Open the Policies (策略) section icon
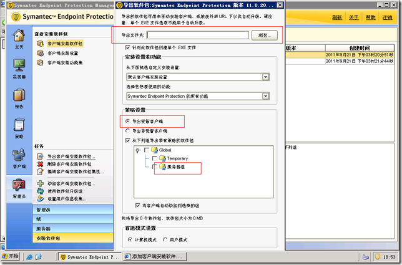 click(19, 125)
